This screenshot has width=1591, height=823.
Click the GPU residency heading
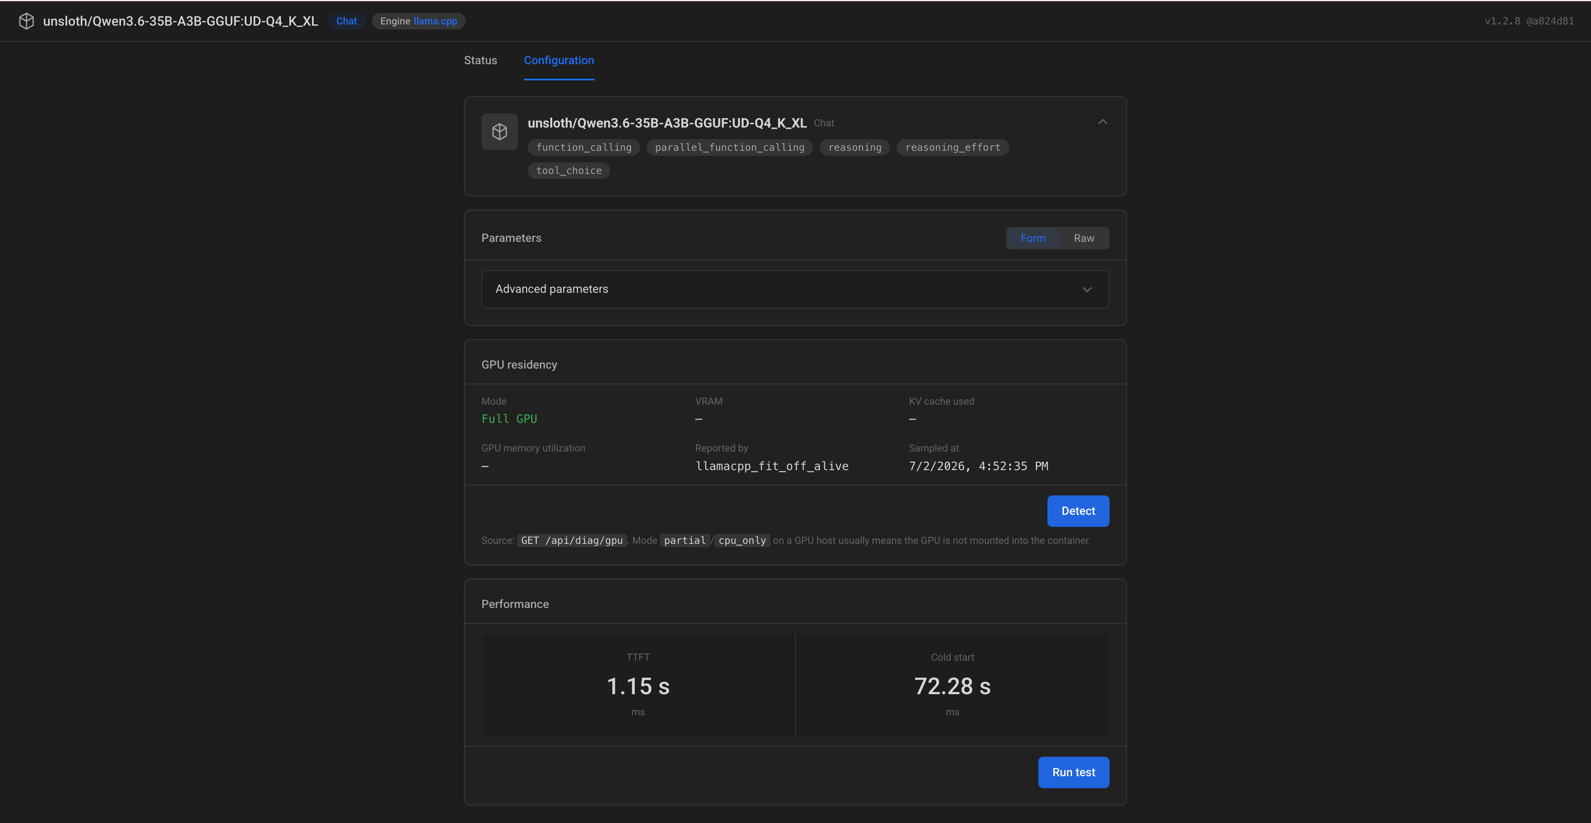coord(519,365)
